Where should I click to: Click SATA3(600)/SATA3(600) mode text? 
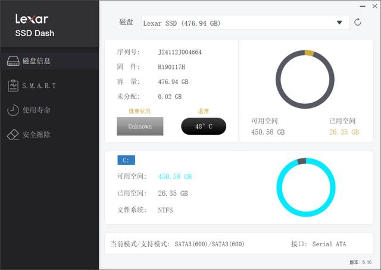click(x=210, y=244)
